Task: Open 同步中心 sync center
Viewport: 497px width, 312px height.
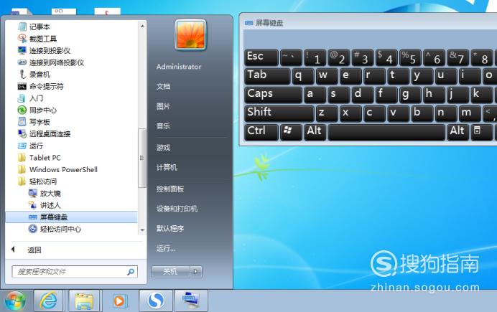Action: 37,110
